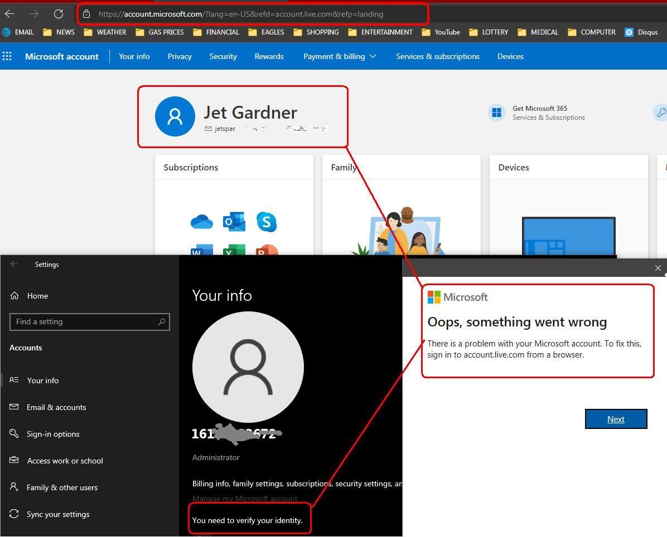Viewport: 667px width, 537px height.
Task: Open the COMPUTER bookmark folder
Action: click(x=591, y=32)
